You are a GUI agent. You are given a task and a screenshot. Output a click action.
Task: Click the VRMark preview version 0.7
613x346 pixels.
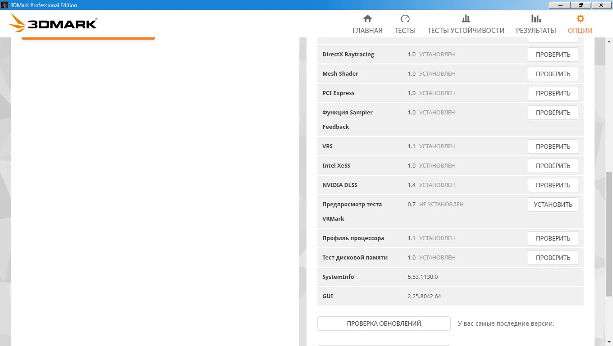tap(412, 205)
